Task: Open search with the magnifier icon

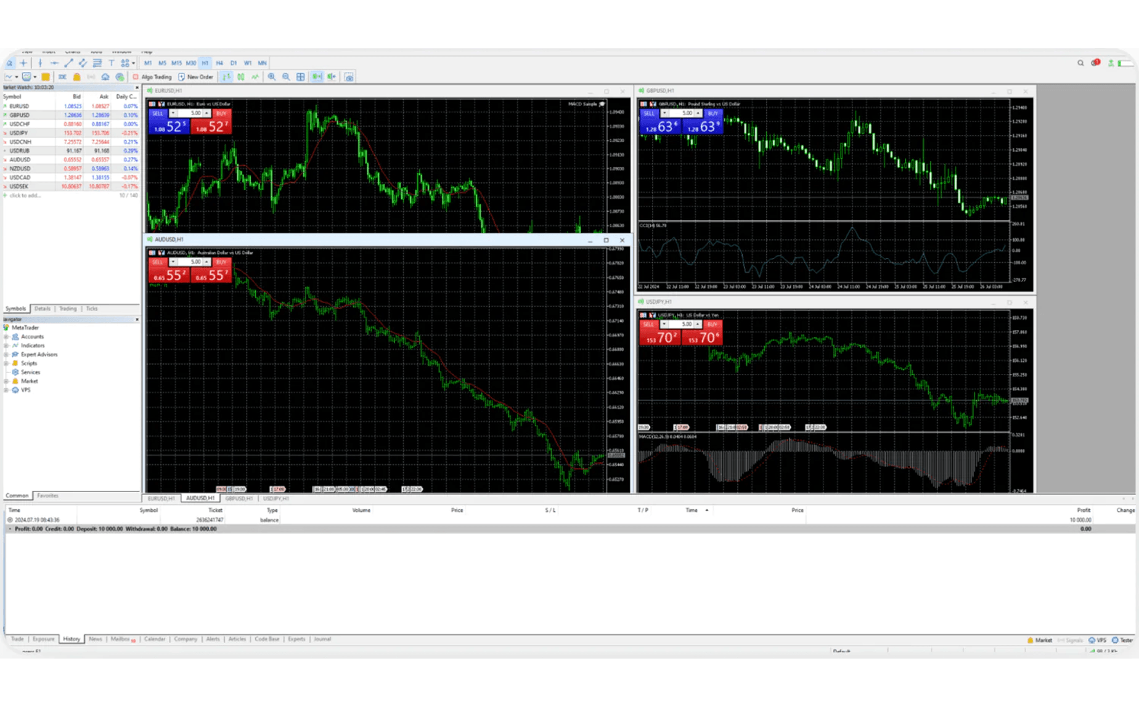Action: [1080, 63]
